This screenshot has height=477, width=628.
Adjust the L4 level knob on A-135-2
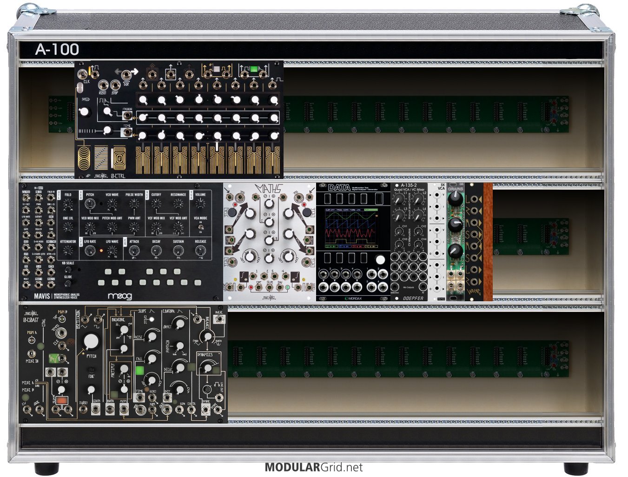418,216
